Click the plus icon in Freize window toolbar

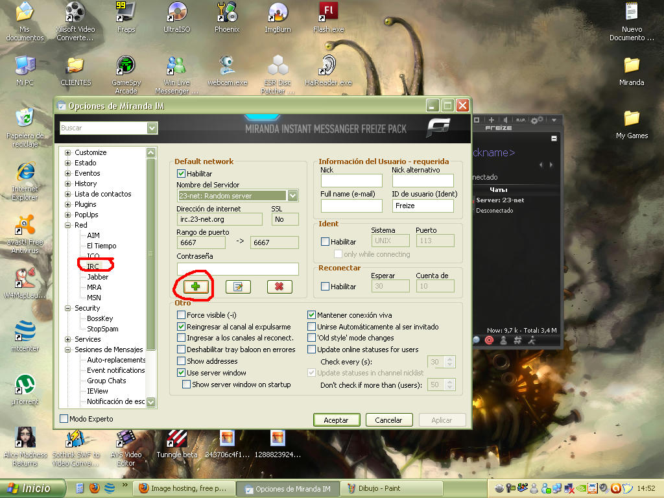pos(492,120)
